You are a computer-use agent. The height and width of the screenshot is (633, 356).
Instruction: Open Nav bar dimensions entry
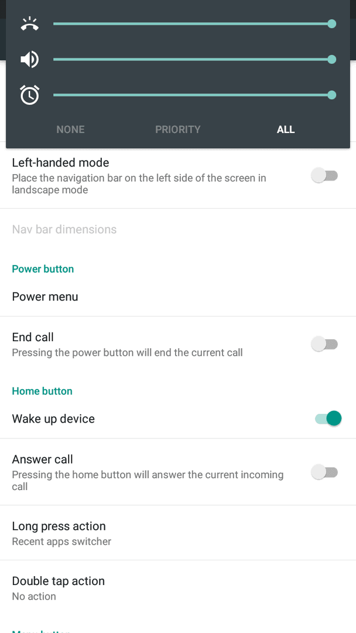click(178, 229)
